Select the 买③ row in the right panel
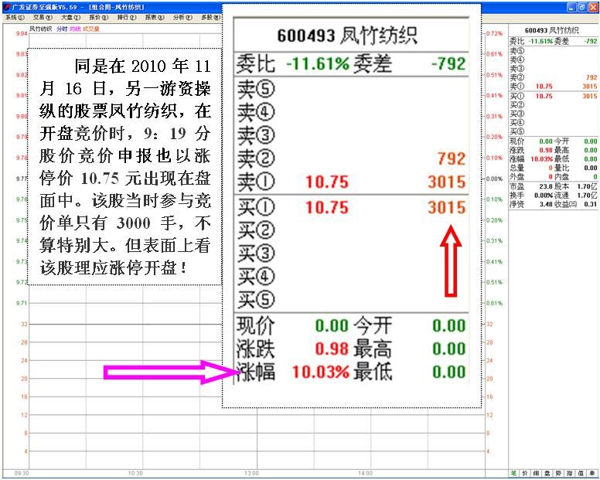The height and width of the screenshot is (480, 600). coord(554,114)
